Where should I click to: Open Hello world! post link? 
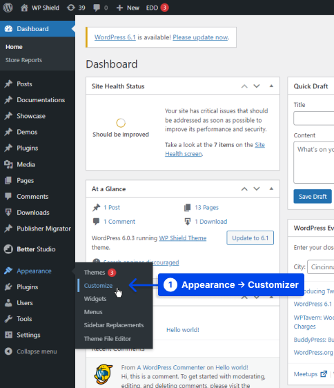pyautogui.click(x=183, y=330)
